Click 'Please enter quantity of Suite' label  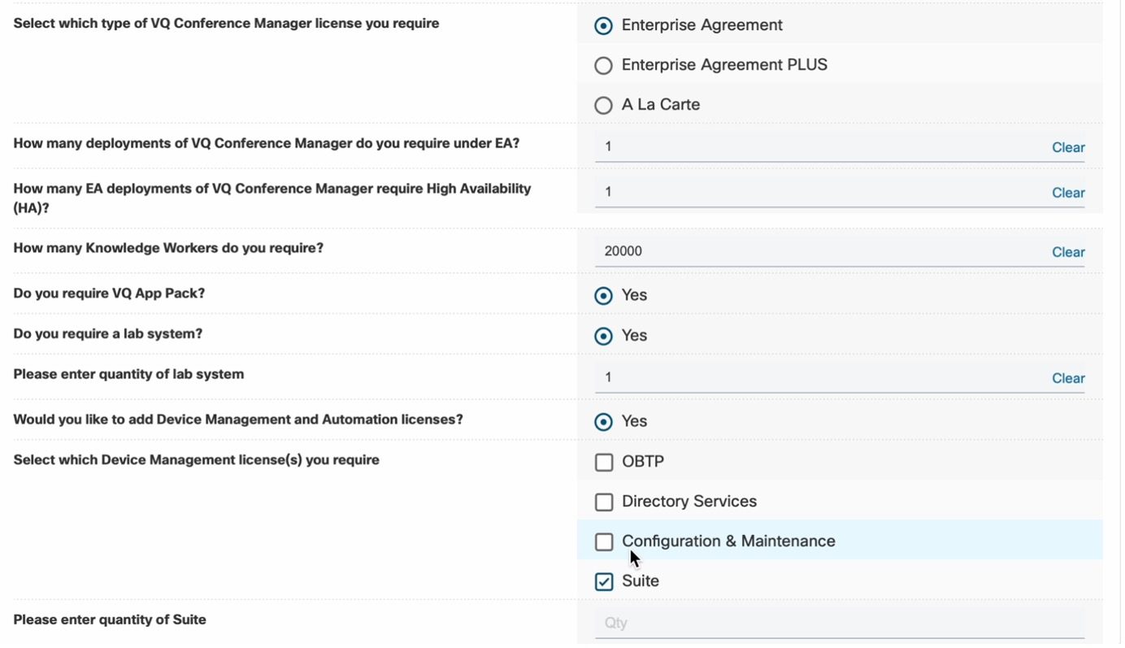click(111, 621)
